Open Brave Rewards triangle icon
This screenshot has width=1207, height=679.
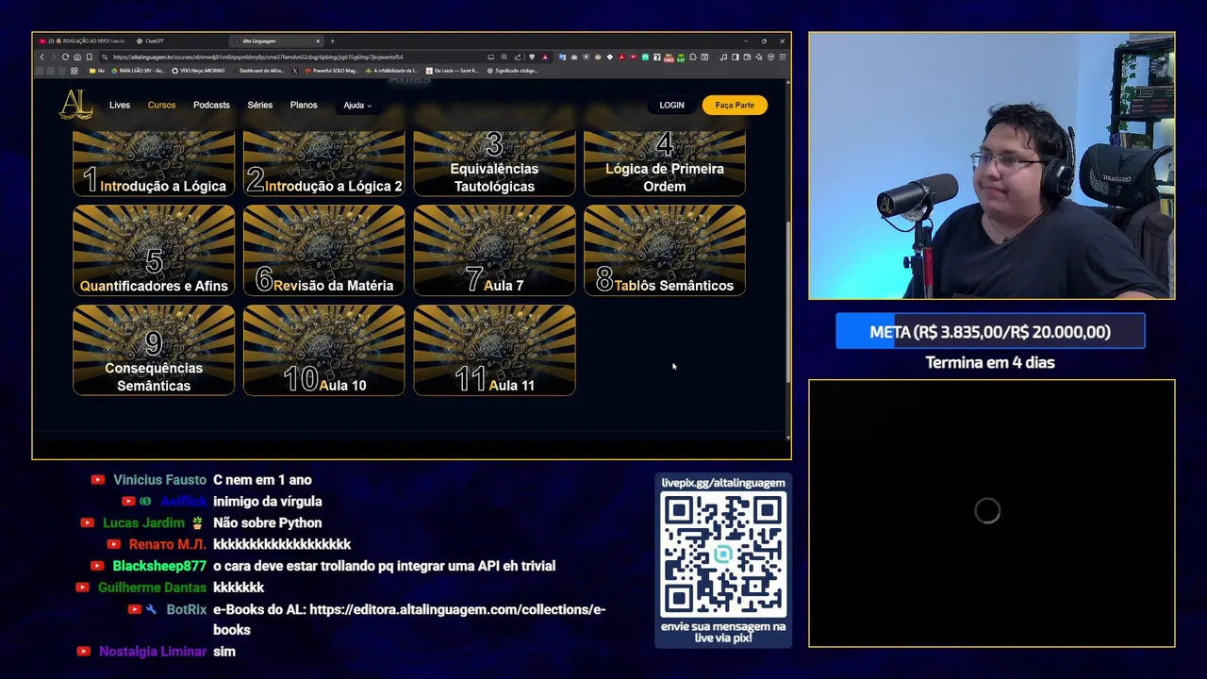pyautogui.click(x=545, y=57)
